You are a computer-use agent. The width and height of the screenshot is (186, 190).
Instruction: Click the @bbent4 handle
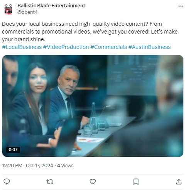point(27,12)
